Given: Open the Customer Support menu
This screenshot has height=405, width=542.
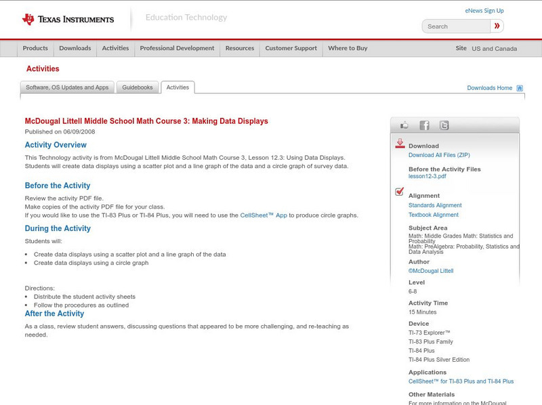Looking at the screenshot, I should click(291, 48).
